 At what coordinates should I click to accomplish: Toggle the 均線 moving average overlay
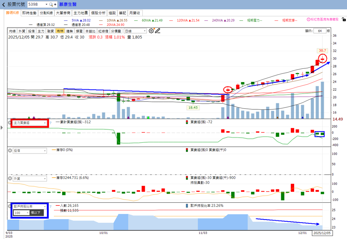coord(12,31)
